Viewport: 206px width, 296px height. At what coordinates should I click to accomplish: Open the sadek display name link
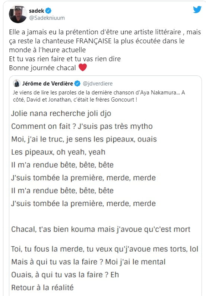tap(37, 11)
